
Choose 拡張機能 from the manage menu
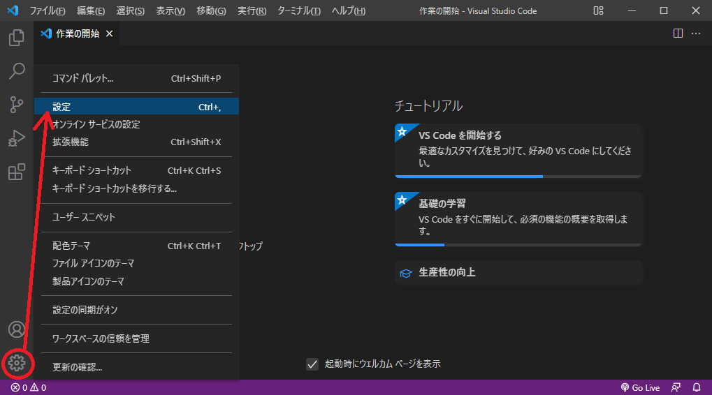tap(136, 142)
